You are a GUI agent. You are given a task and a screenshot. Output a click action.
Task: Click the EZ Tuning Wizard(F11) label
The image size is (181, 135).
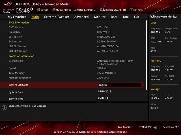click(x=114, y=10)
